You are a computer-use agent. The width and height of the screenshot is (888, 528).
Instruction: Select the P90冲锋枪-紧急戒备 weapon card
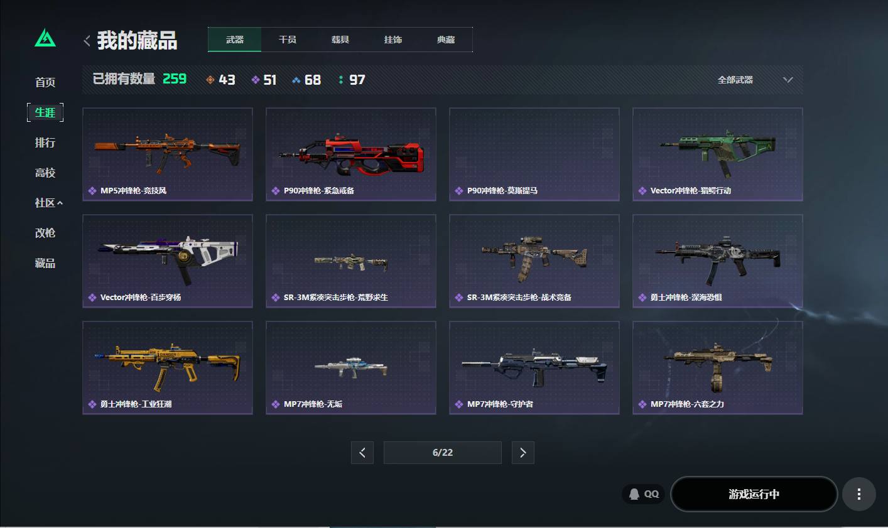[x=351, y=154]
